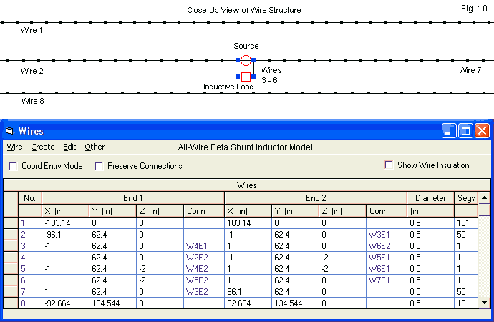Click wire 2 Segs cell showing 50

tap(465, 235)
